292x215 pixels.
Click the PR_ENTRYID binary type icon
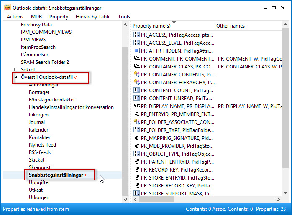click(137, 114)
